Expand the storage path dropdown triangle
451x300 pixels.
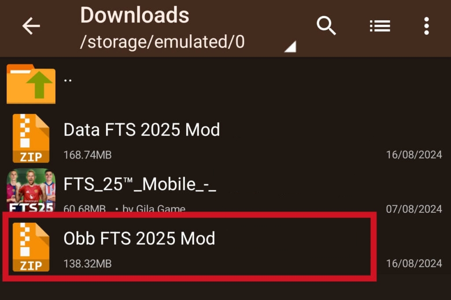(x=290, y=46)
